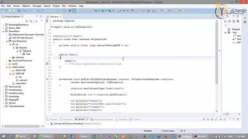Click the Publish to server icon in Servers view
Screen dimensions: 248x139
(x=225, y=119)
